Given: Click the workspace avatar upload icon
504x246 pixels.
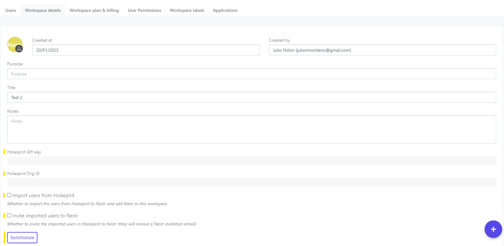Looking at the screenshot, I should tap(19, 49).
